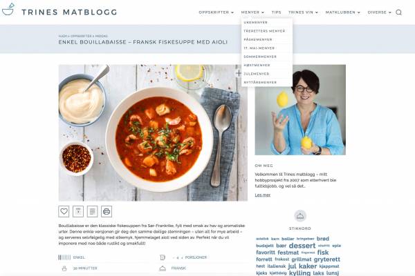Image resolution: width=415 pixels, height=276 pixels.
Task: Click the print recipe icon
Action: pos(107,211)
